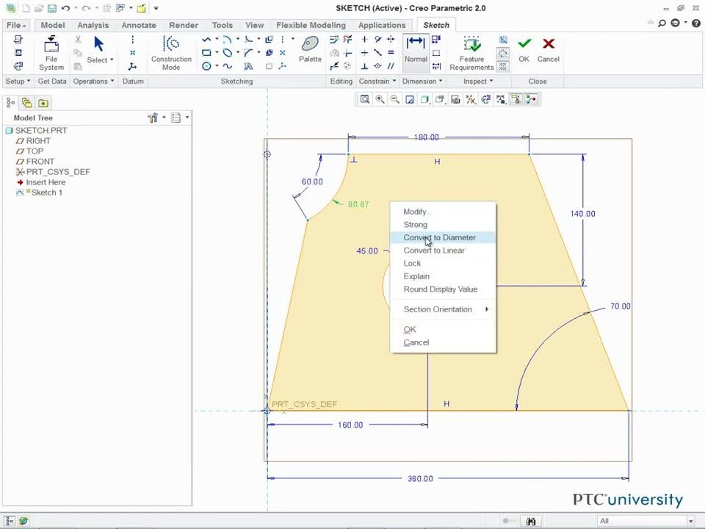
Task: Click the 360.00 dimension value
Action: coord(420,478)
